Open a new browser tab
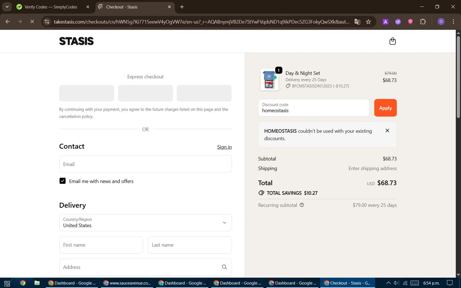The height and width of the screenshot is (288, 461). click(x=182, y=7)
